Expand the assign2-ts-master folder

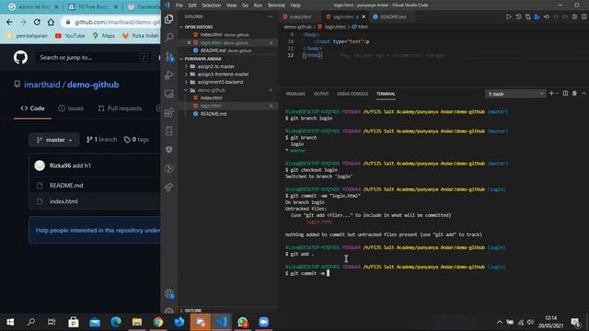tap(216, 66)
